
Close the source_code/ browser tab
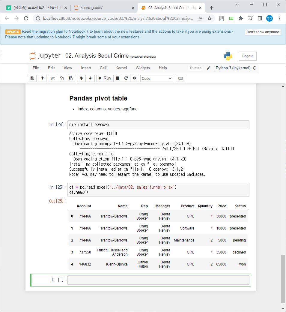click(x=133, y=8)
